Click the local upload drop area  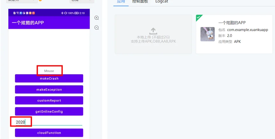coord(153,34)
